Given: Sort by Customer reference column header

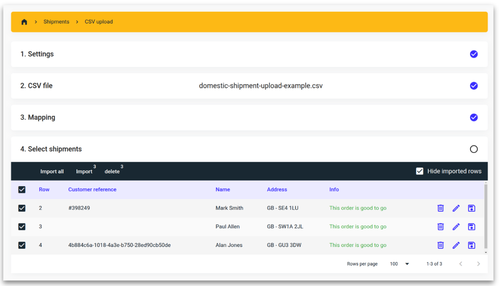Looking at the screenshot, I should click(92, 190).
